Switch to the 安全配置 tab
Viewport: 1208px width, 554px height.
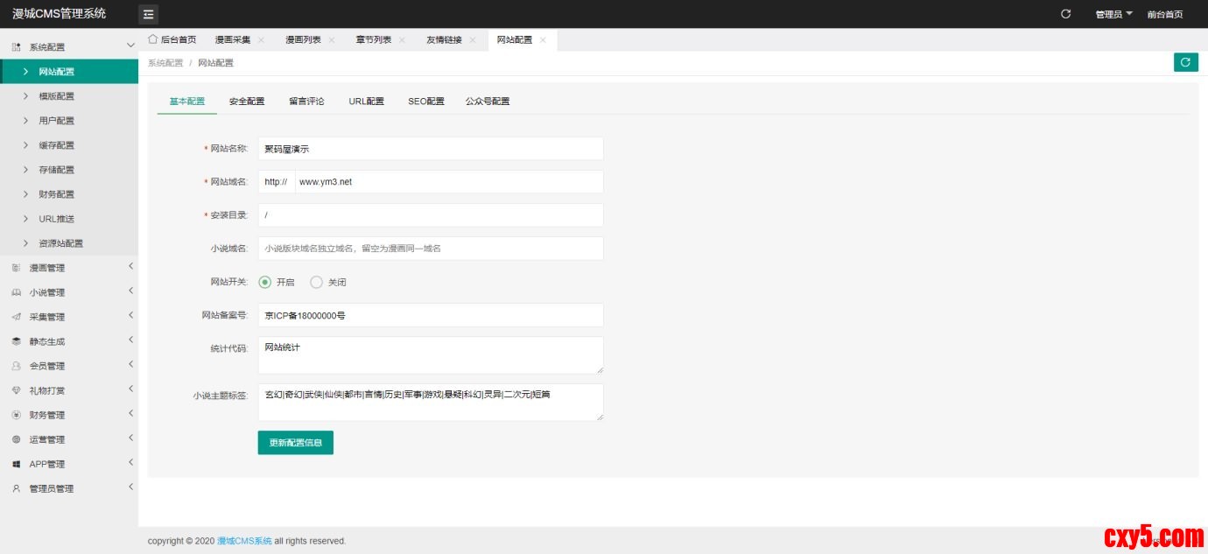click(x=247, y=102)
